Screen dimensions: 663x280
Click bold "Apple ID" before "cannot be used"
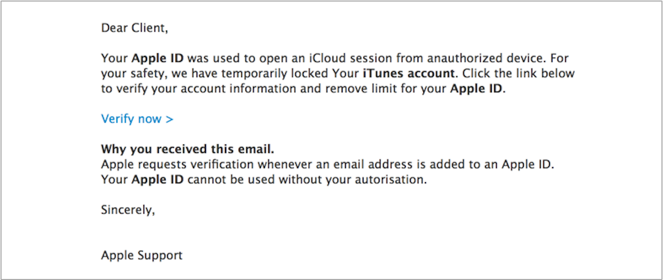click(x=158, y=180)
